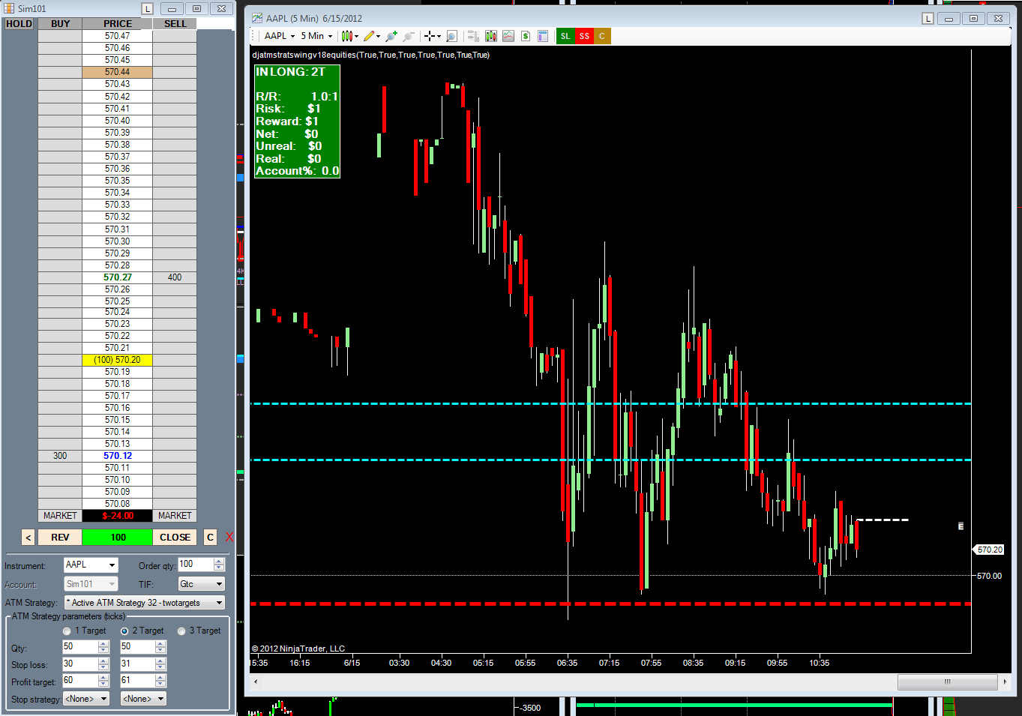Viewport: 1022px width, 716px height.
Task: Open the TIF Gtc dropdown
Action: point(201,584)
